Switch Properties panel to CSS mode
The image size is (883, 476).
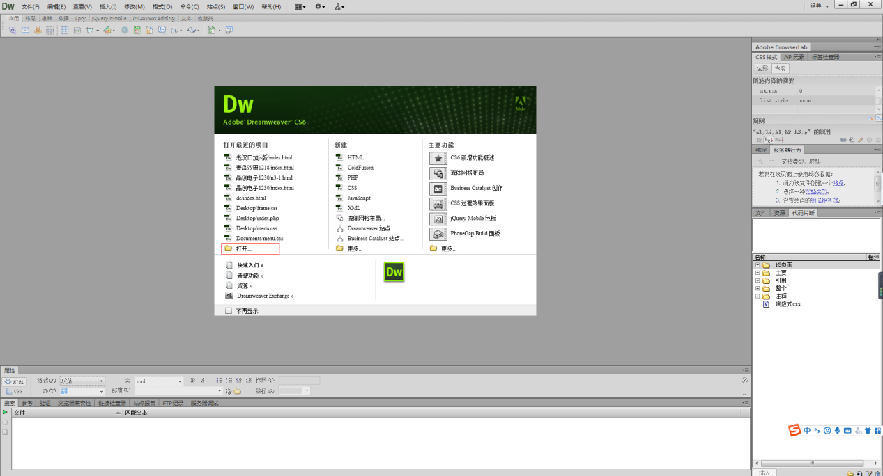(14, 391)
